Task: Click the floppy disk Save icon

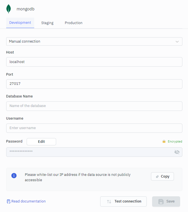Action: pos(161,201)
